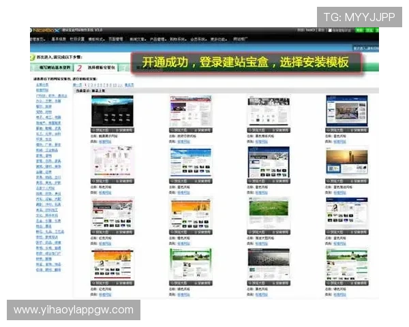This screenshot has width=409, height=327.
Task: Click the NiceBox logo in header
Action: [45, 30]
